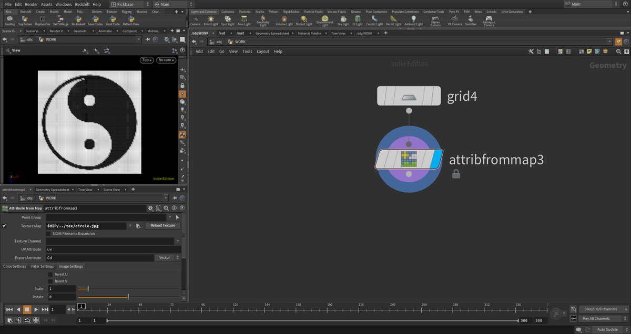Open the parameter gear menu for attribfrommap3
This screenshot has width=631, height=334.
click(151, 208)
